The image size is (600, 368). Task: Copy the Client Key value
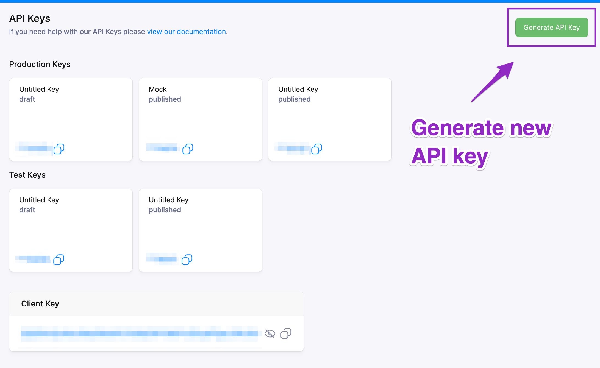(x=286, y=334)
